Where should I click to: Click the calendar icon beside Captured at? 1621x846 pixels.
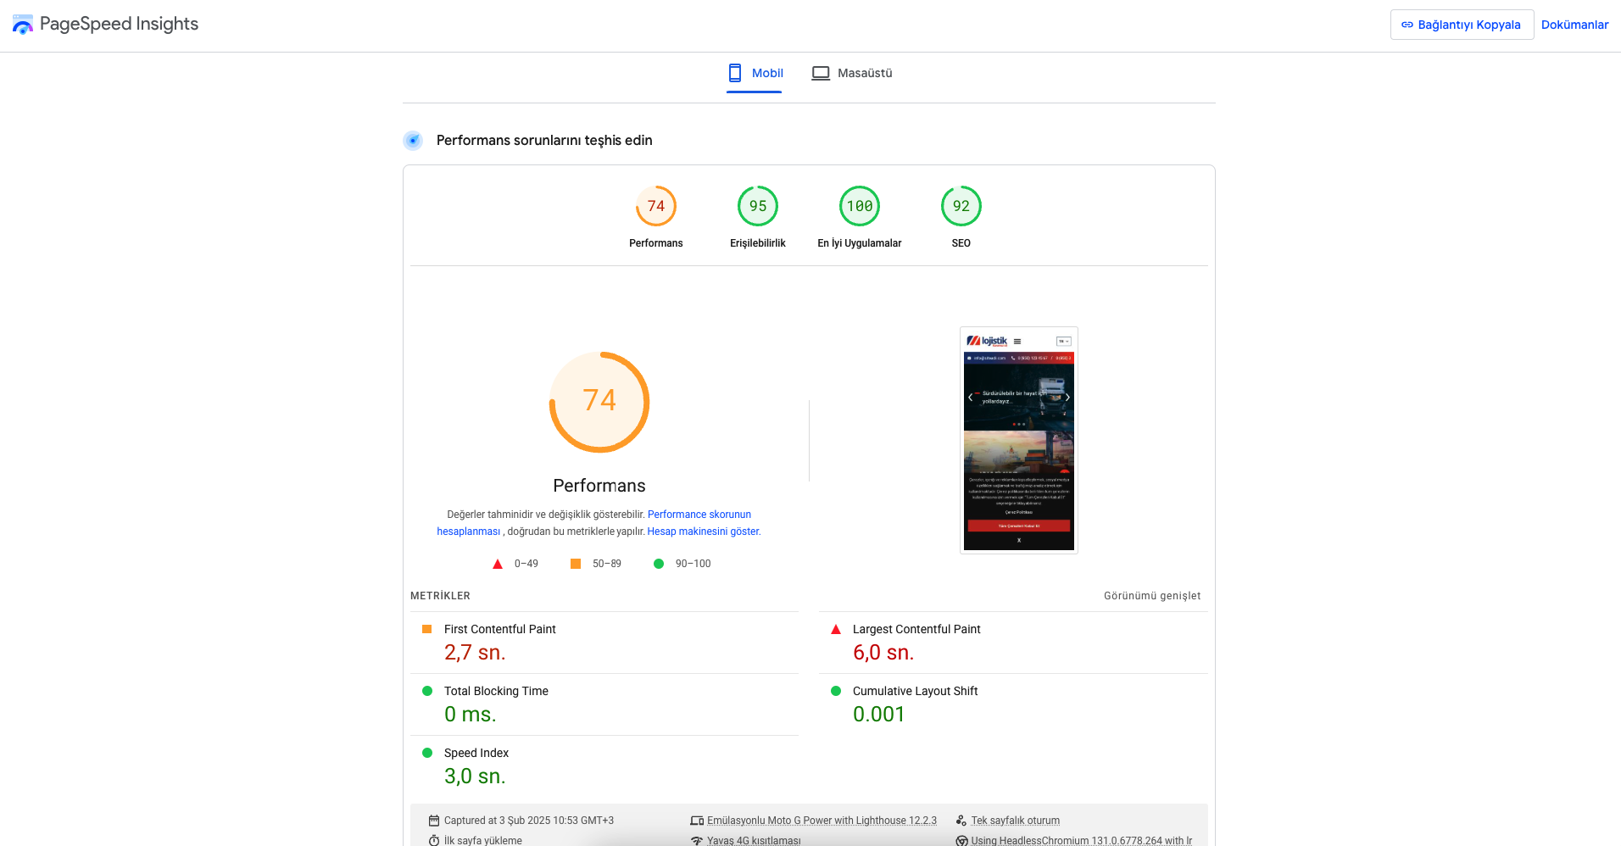pyautogui.click(x=434, y=821)
